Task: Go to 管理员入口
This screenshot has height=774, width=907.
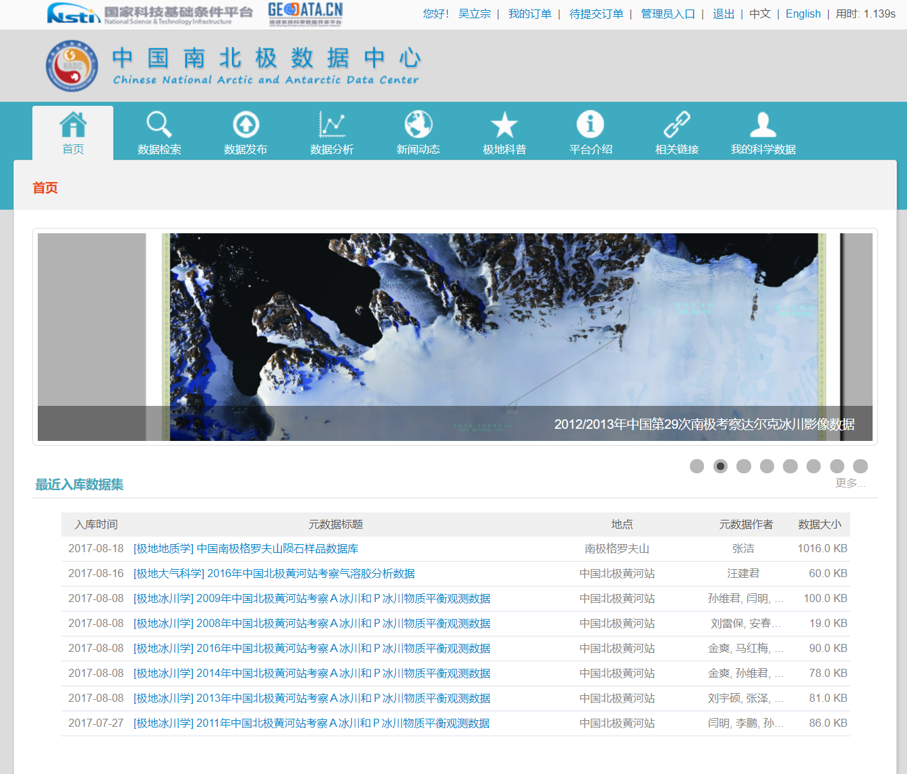Action: click(668, 13)
